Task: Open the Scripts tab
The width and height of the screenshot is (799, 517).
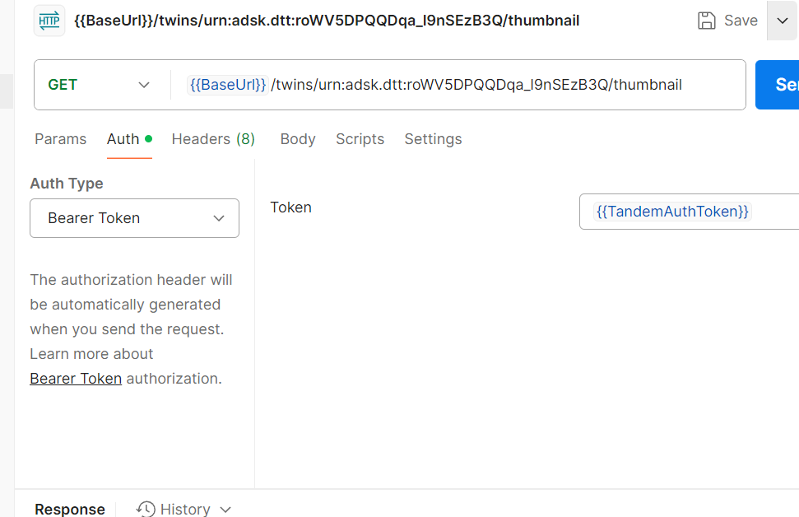Action: (360, 139)
